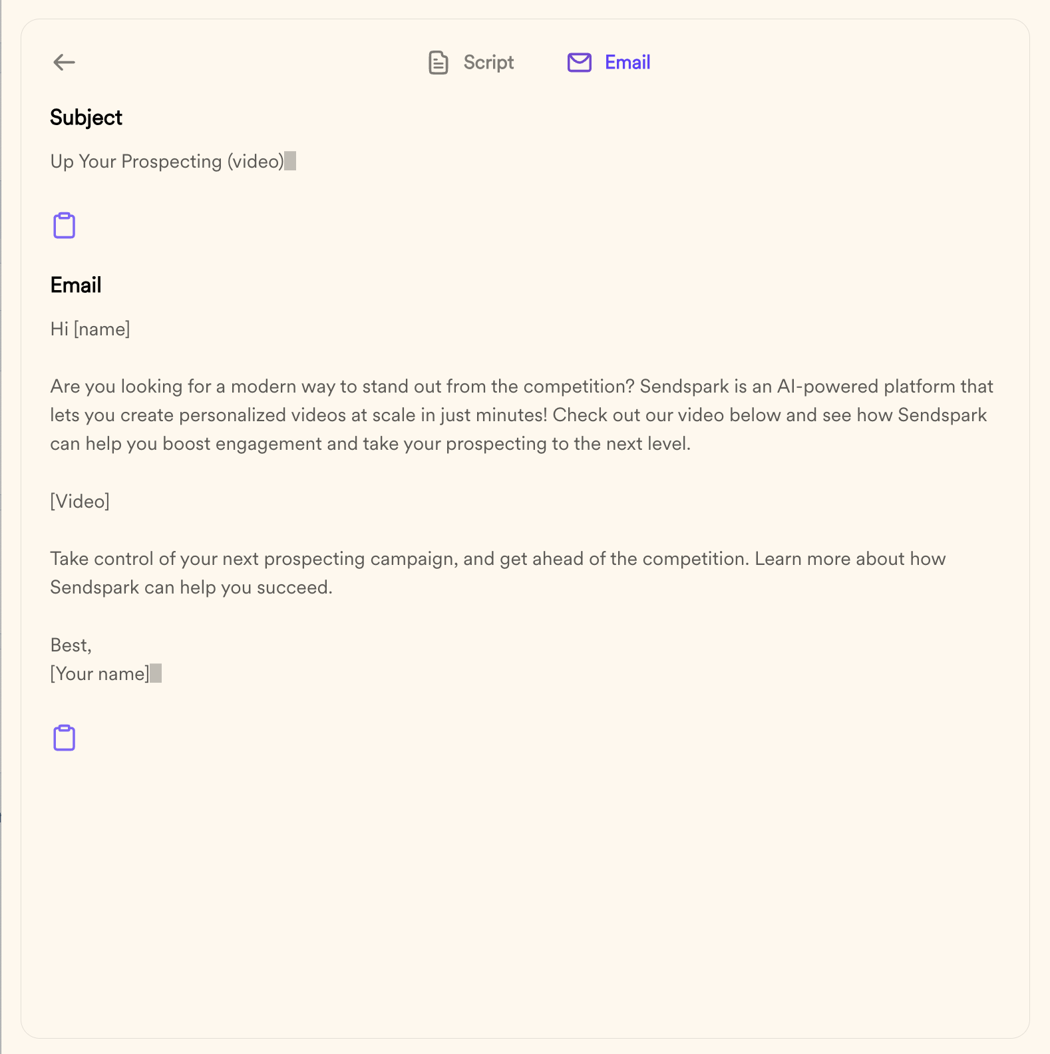The height and width of the screenshot is (1054, 1050).
Task: Click the cursor block after the subject
Action: pyautogui.click(x=291, y=160)
